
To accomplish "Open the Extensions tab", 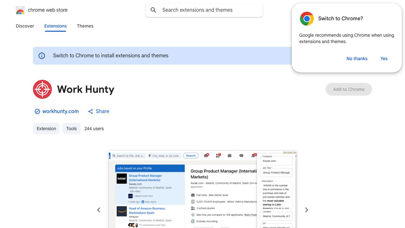I will [55, 26].
